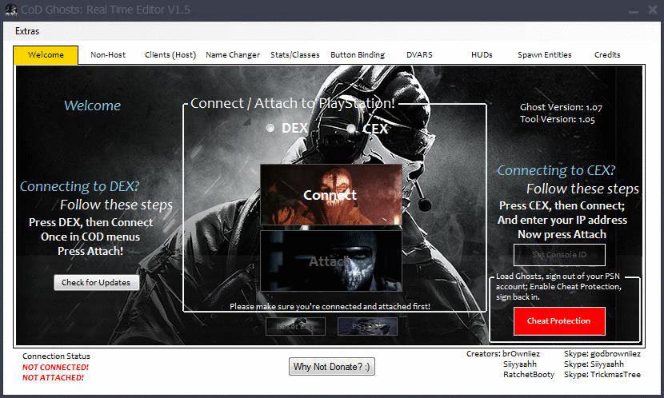Open the Stats/Classes tab
The image size is (664, 398).
tap(294, 55)
